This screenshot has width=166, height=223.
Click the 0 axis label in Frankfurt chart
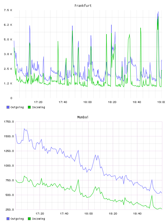point(11,98)
